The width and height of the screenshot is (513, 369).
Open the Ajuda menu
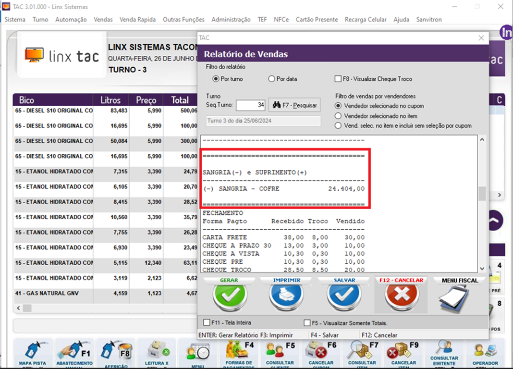pos(402,20)
